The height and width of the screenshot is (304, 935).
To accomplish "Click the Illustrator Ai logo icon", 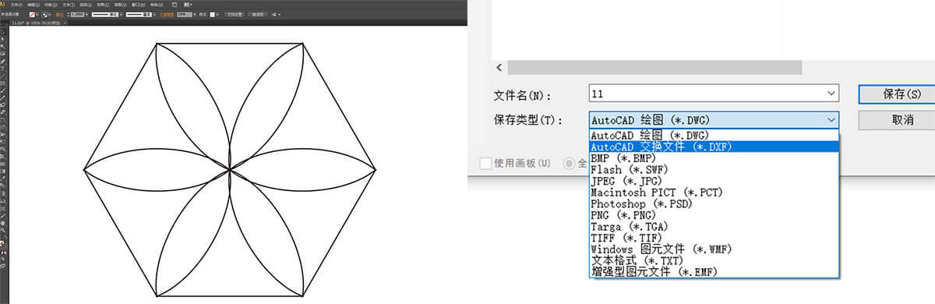I will tap(3, 5).
